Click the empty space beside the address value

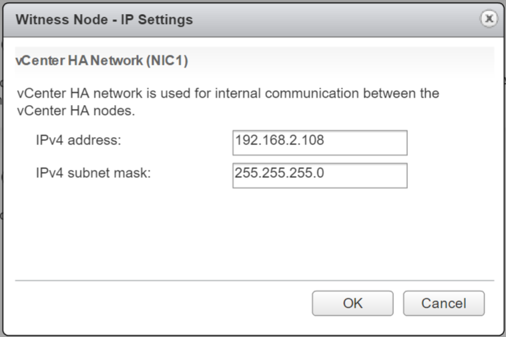pyautogui.click(x=364, y=143)
